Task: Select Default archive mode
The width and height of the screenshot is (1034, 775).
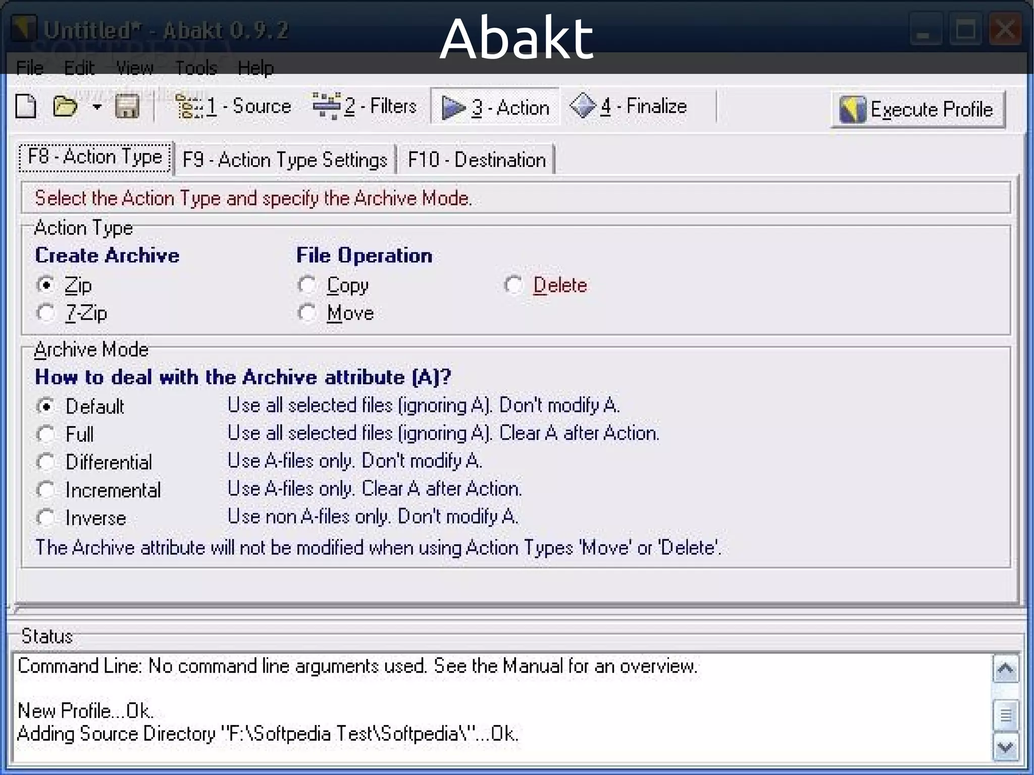Action: (x=46, y=406)
